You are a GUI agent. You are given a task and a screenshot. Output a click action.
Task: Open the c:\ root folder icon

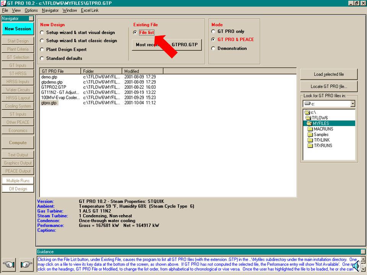click(307, 112)
